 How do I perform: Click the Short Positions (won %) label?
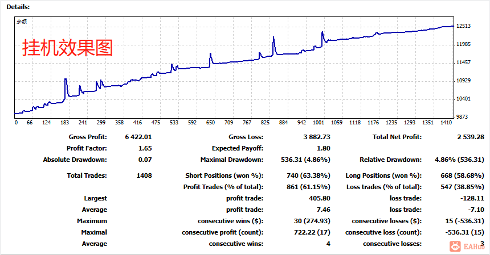point(224,175)
